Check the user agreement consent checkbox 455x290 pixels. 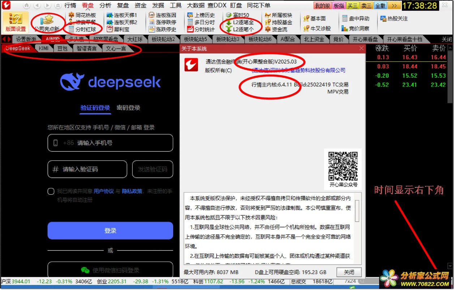pyautogui.click(x=51, y=191)
